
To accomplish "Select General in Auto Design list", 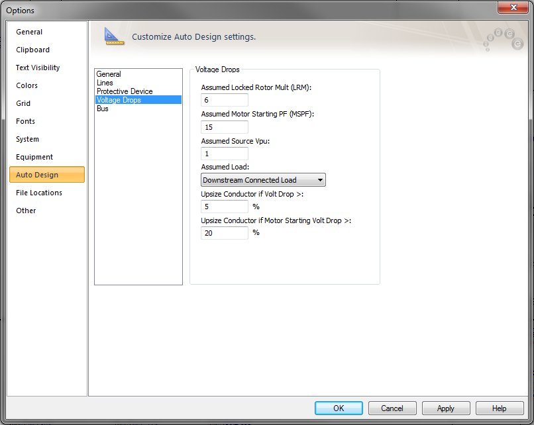I will [x=138, y=74].
